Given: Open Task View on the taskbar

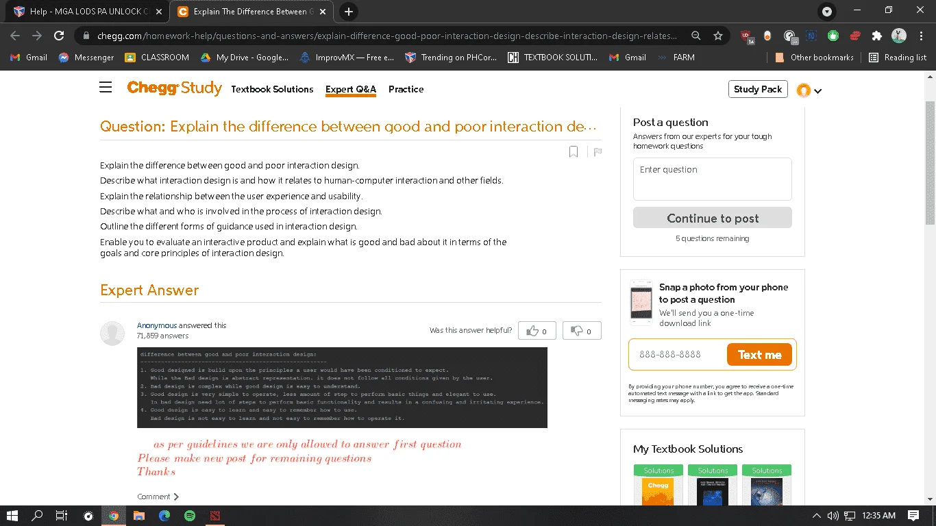Looking at the screenshot, I should (x=62, y=516).
